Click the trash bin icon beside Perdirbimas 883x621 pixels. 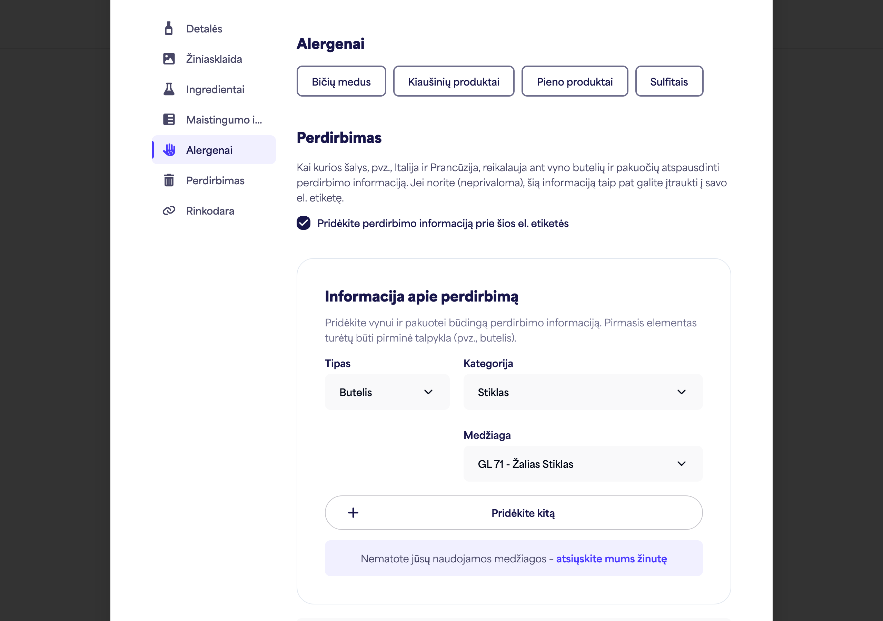(169, 180)
